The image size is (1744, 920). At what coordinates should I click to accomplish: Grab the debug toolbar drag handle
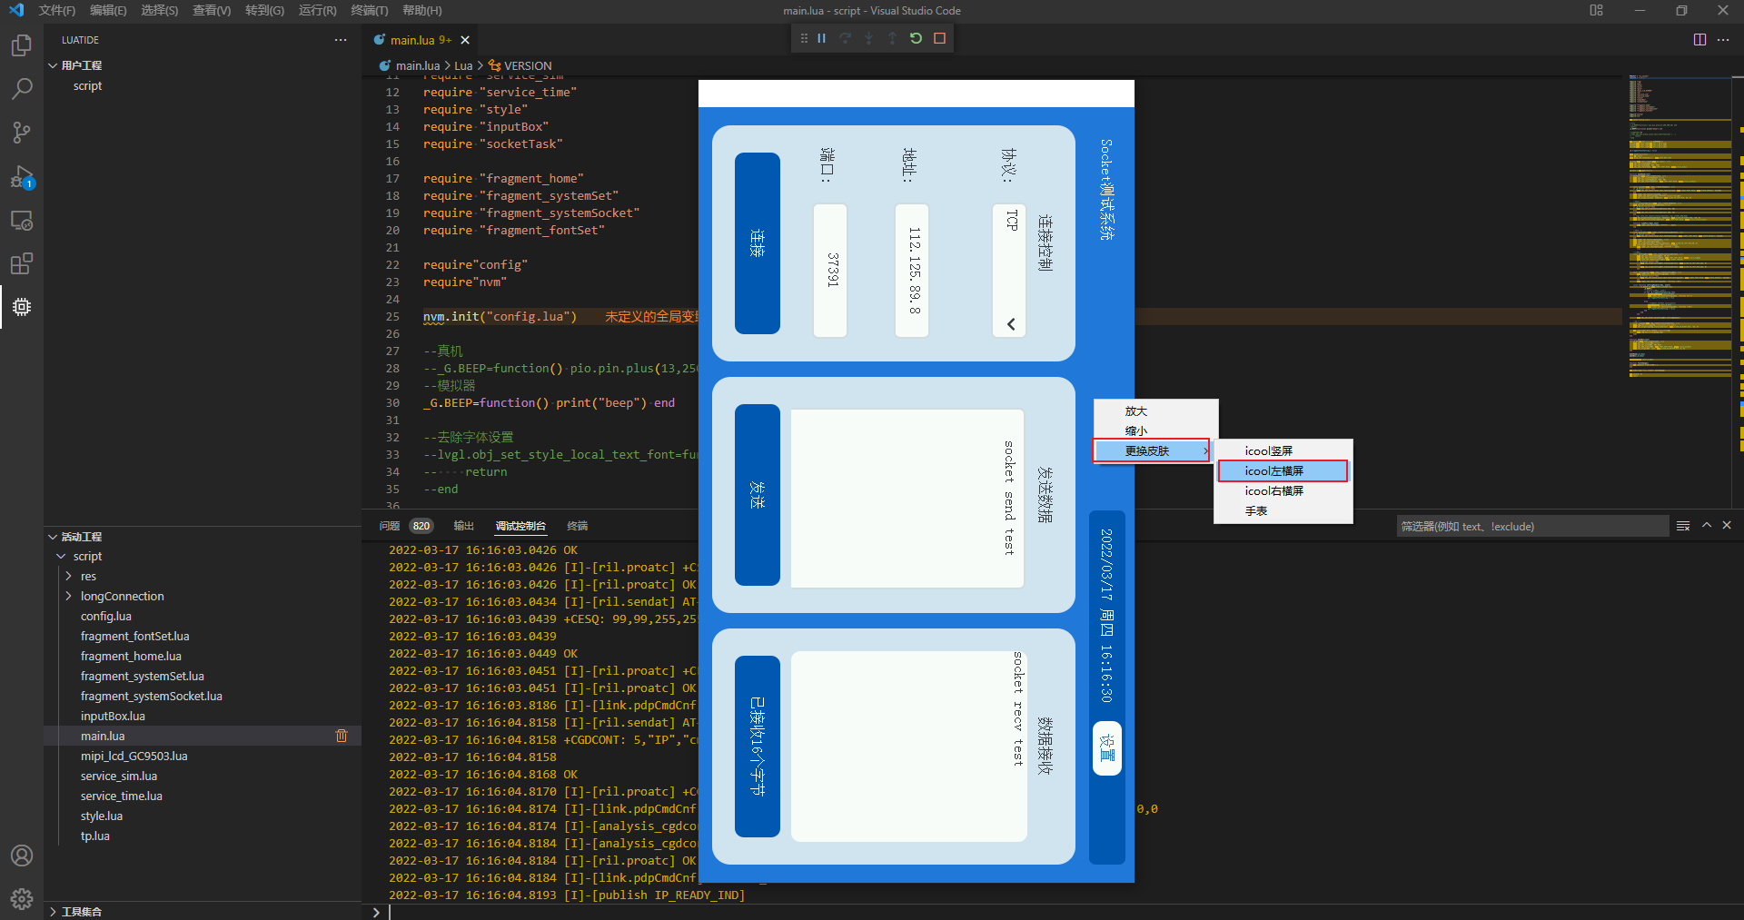[x=804, y=38]
